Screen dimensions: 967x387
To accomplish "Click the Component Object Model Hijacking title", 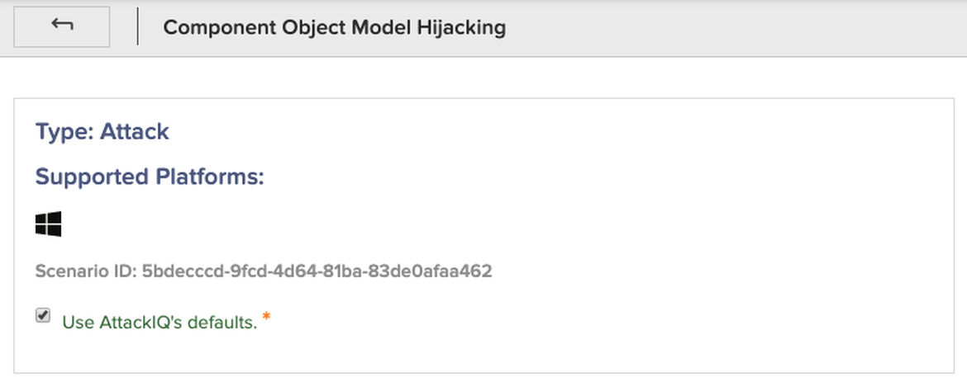I will pos(334,27).
